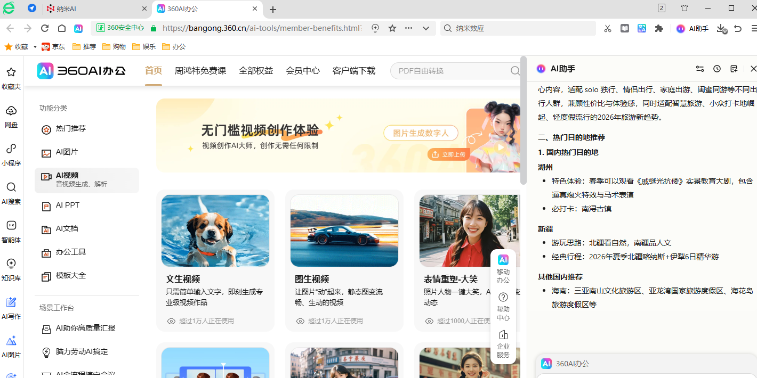Toggle the AI助手 toolbar button

coord(692,28)
